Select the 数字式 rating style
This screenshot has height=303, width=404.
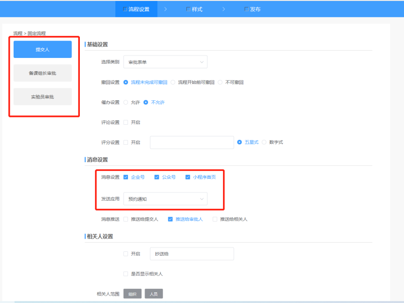click(273, 142)
